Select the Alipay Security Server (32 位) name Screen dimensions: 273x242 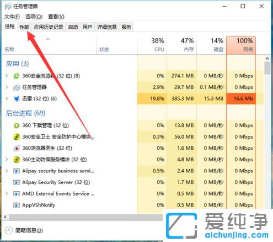point(56,182)
